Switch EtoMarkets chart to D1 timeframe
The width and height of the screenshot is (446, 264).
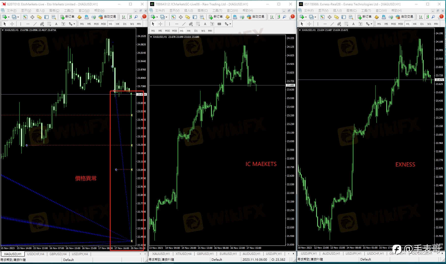[125, 24]
